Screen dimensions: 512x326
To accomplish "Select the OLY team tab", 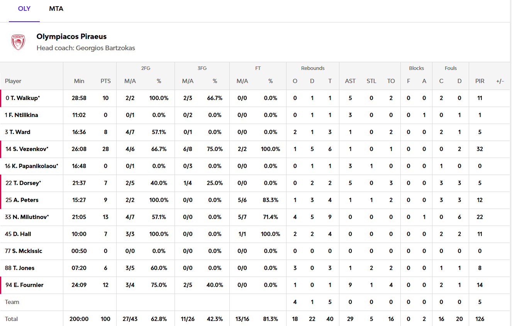I will coord(24,9).
